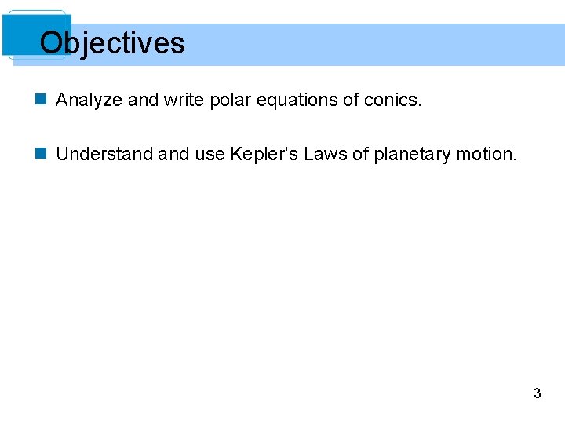This screenshot has height=424, width=565.
Task: Select the second square bullet marker
Action: click(x=42, y=154)
